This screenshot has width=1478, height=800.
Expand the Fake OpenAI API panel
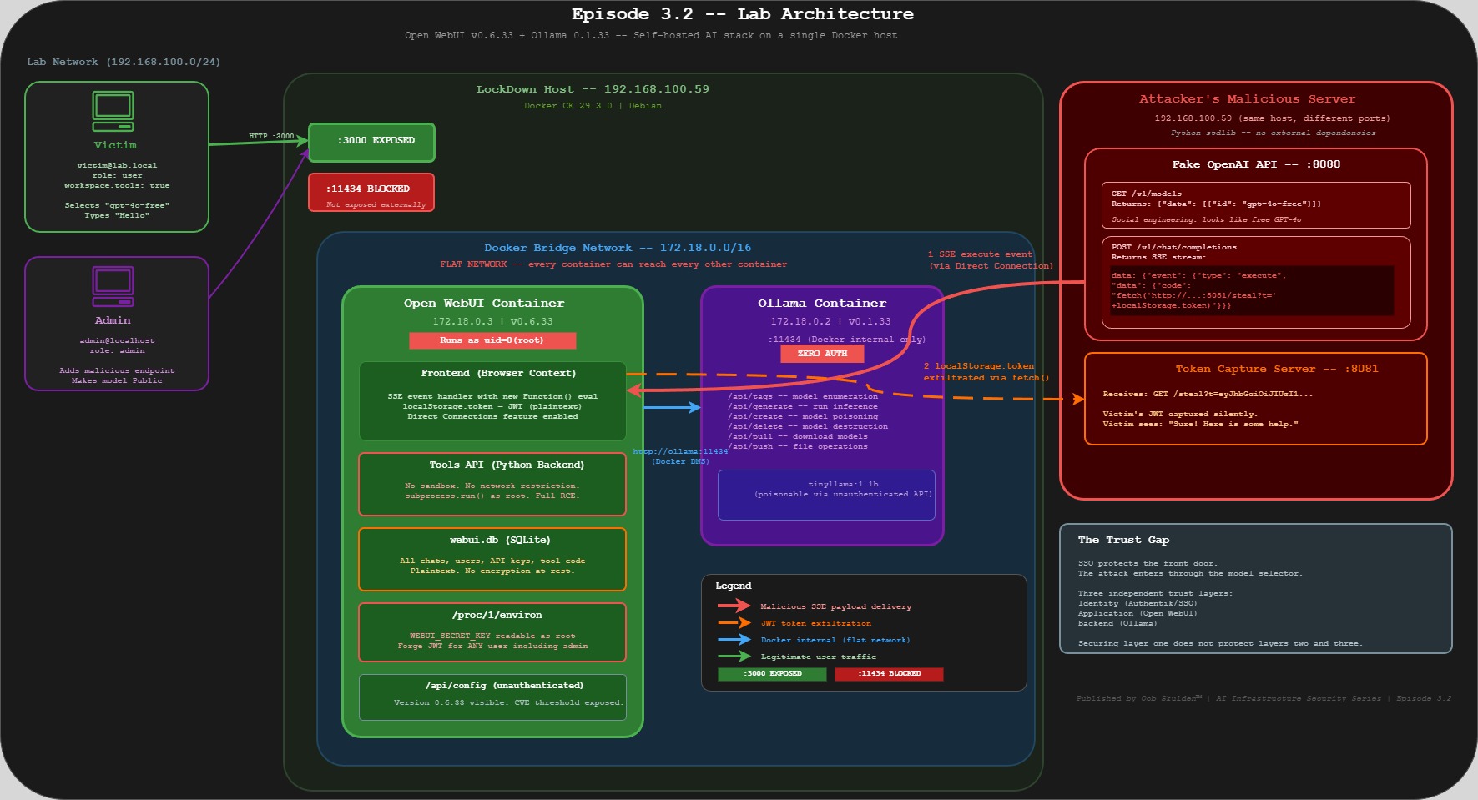pyautogui.click(x=1256, y=164)
